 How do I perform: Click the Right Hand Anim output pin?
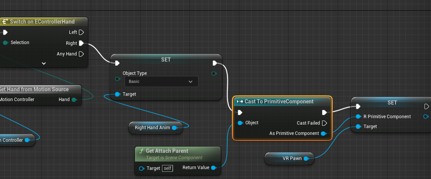[x=174, y=128]
